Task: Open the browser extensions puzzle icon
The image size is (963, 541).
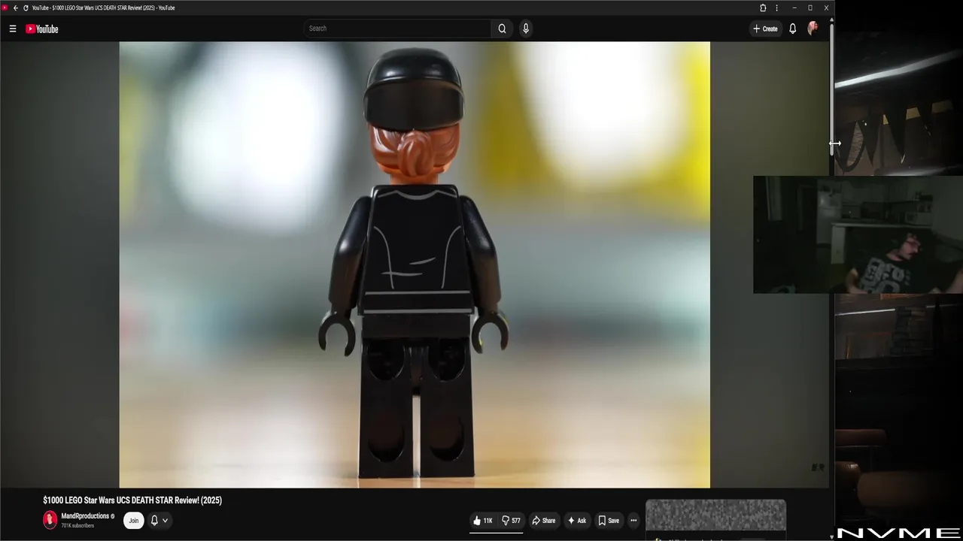Action: 763,8
